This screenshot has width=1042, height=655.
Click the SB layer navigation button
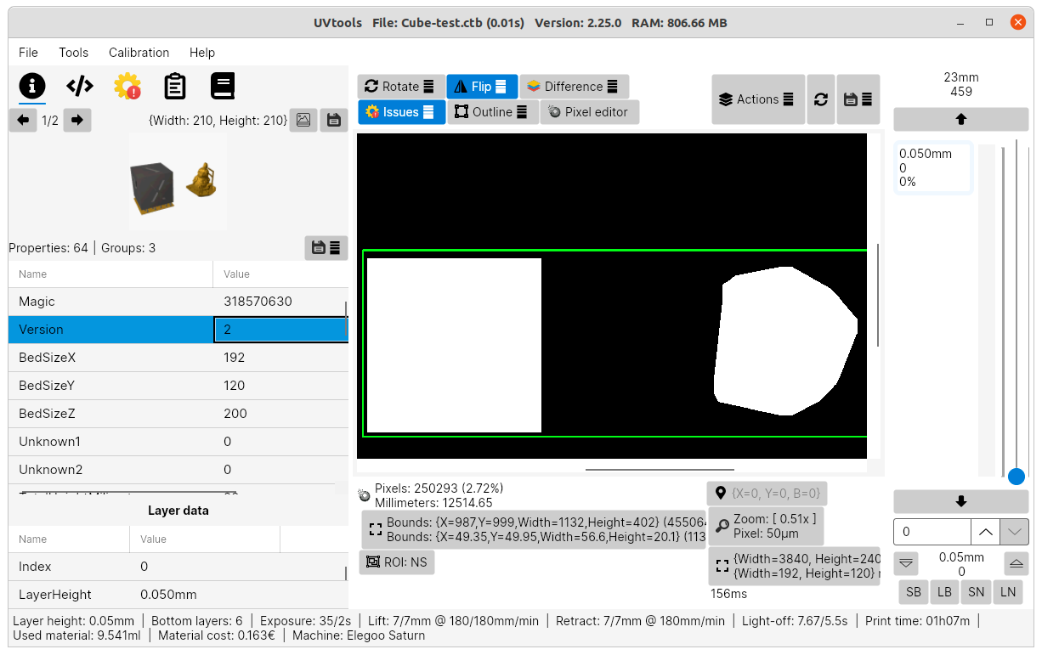tap(914, 592)
